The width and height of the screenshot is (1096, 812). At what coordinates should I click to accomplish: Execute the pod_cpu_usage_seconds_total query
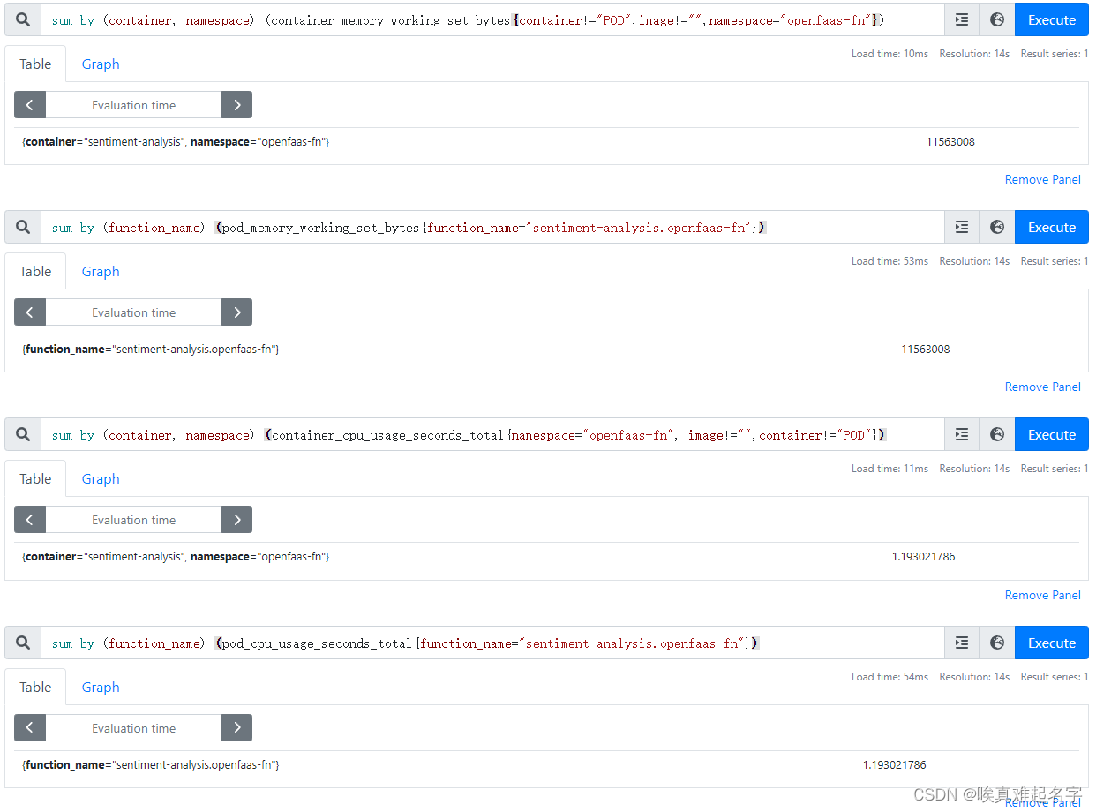click(x=1051, y=643)
